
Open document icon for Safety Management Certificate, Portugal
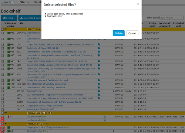pos(99,80)
